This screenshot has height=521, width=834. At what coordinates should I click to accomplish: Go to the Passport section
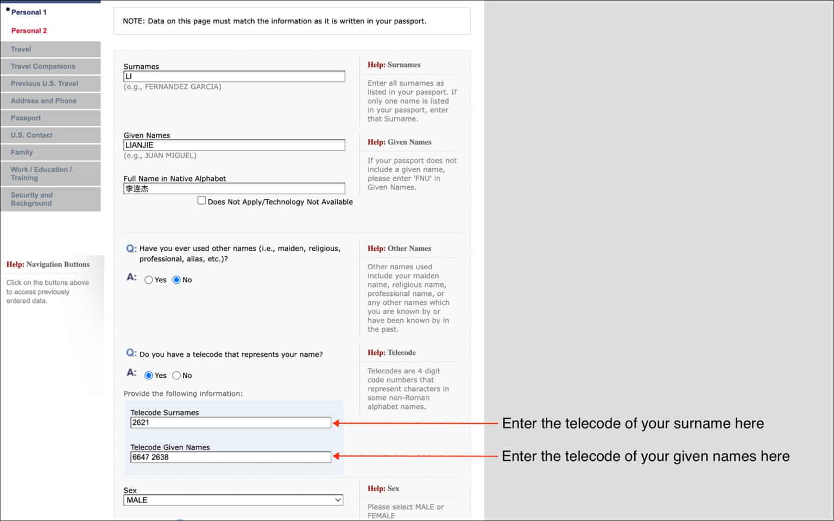coord(26,118)
